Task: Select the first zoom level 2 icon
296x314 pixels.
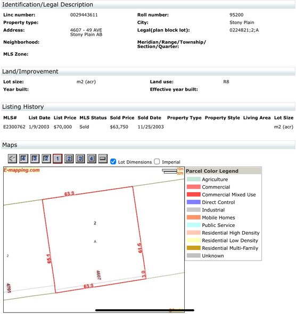Action: (46, 159)
